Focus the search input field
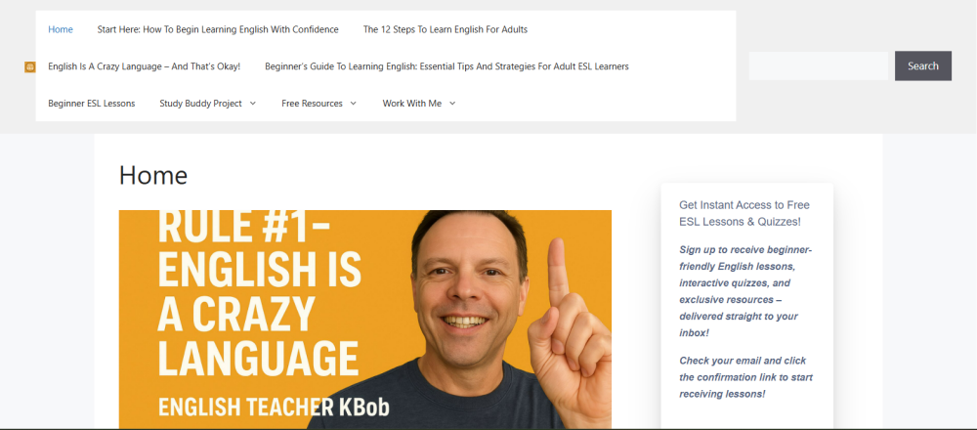The height and width of the screenshot is (430, 977). [818, 66]
